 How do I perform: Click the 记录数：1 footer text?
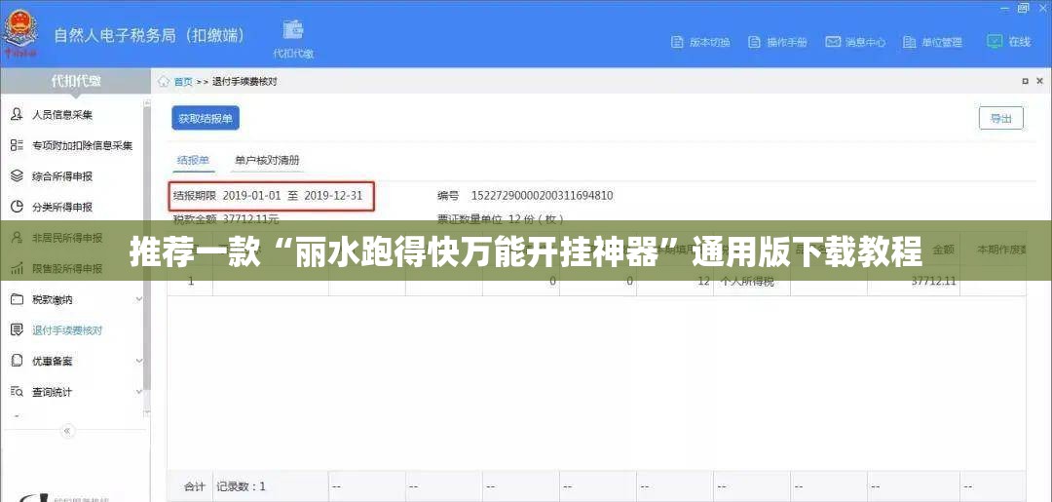241,485
